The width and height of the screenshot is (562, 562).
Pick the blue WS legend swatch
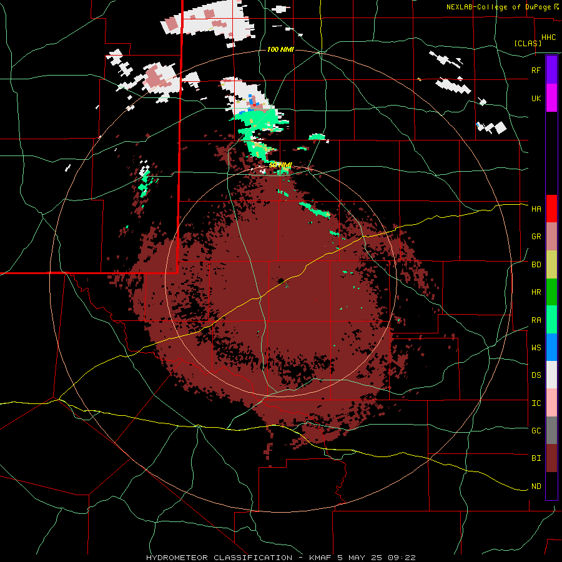(551, 347)
